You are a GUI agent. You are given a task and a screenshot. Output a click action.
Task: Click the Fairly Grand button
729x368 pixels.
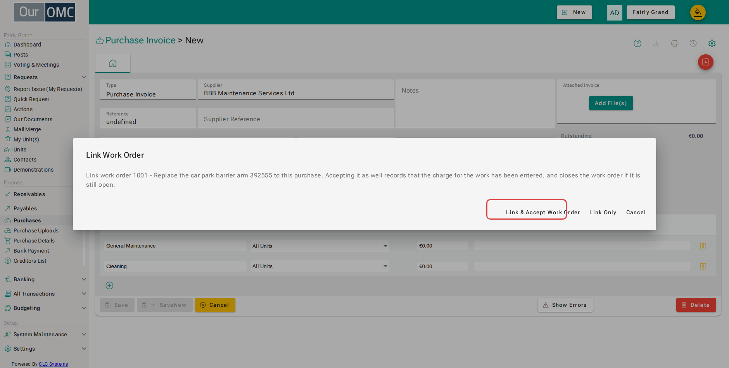click(x=650, y=12)
